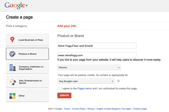Open the Pages terms link
Viewport: 169px width, 112px height.
(84, 88)
